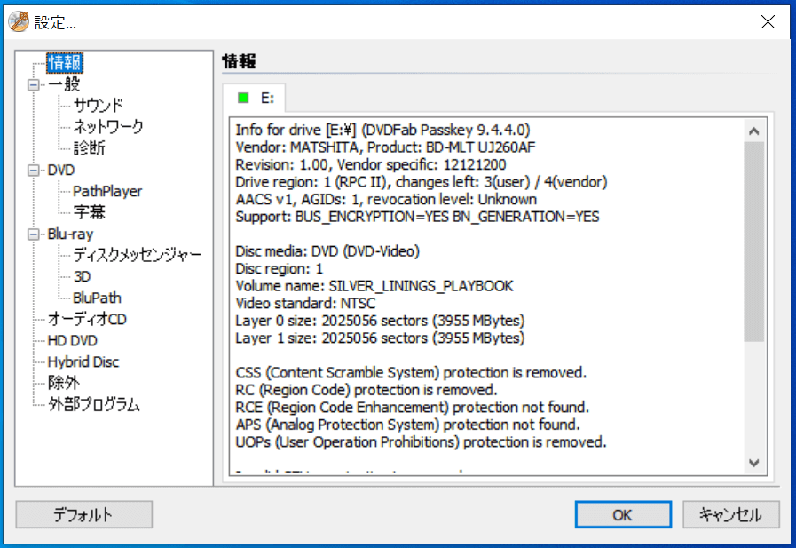Collapse the Blu-ray tree node

pyautogui.click(x=34, y=234)
